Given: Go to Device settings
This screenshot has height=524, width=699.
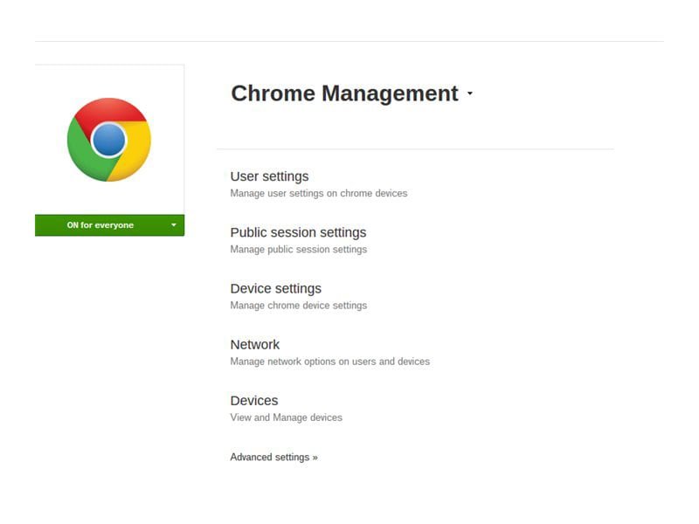Looking at the screenshot, I should [275, 288].
